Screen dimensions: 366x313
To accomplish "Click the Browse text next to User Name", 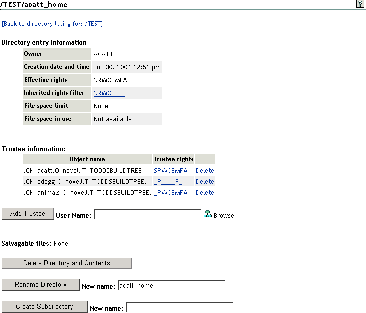I will tap(224, 216).
